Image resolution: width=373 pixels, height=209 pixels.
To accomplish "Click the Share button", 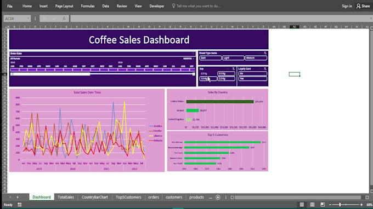I will pos(363,6).
